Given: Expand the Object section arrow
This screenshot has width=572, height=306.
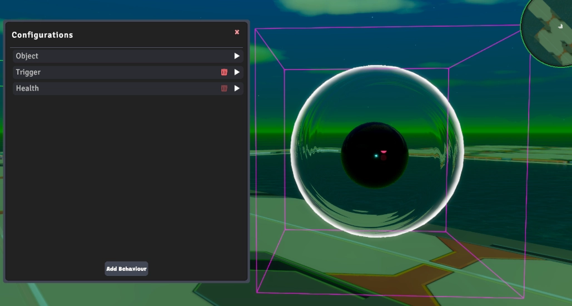Looking at the screenshot, I should 237,56.
